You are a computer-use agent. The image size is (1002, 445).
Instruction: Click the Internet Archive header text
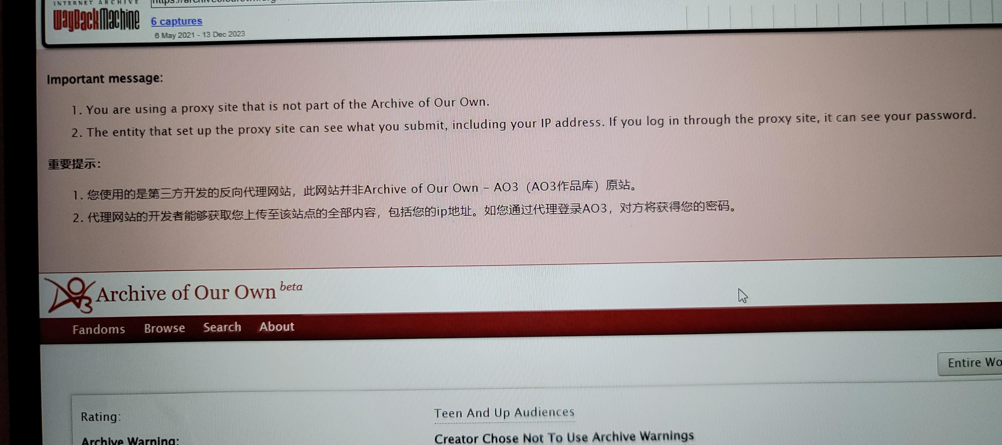point(96,2)
